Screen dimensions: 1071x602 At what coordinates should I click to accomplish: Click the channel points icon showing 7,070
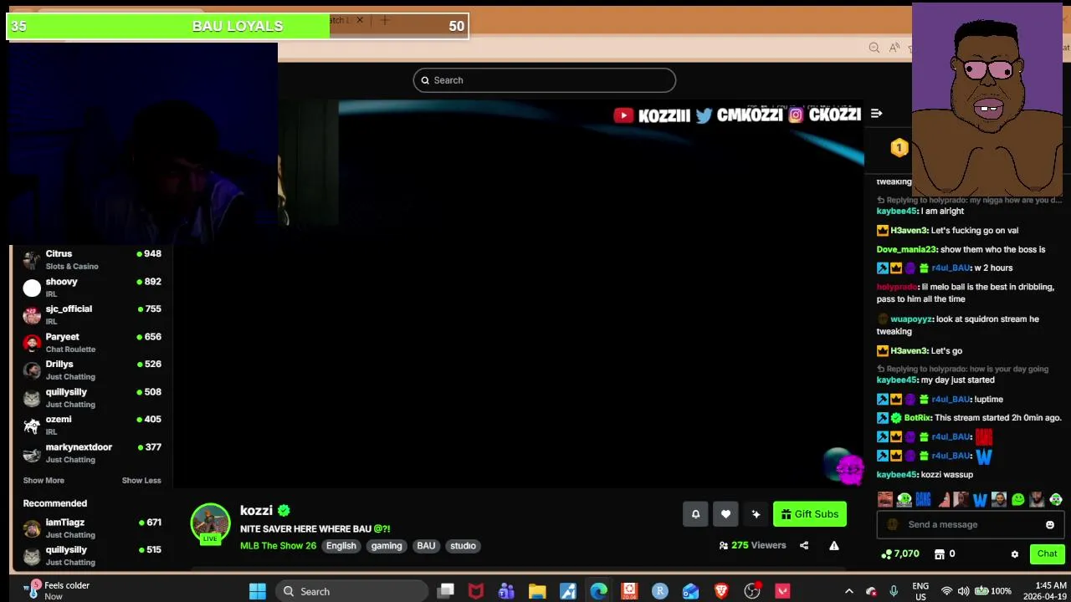click(x=886, y=554)
